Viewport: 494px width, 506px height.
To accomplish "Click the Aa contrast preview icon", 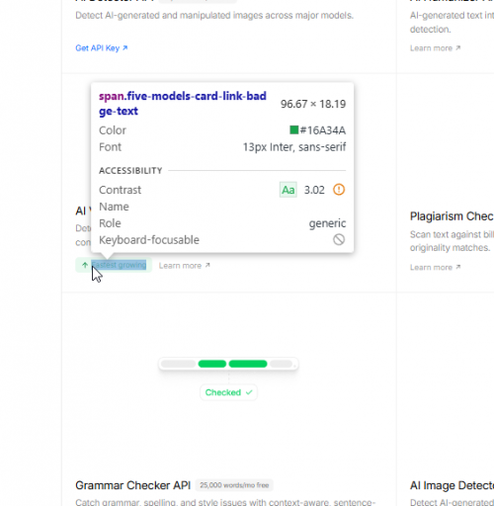I will click(x=288, y=190).
